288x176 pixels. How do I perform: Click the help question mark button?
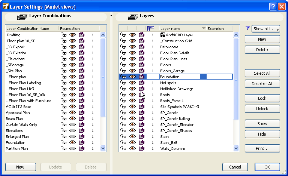273,7
